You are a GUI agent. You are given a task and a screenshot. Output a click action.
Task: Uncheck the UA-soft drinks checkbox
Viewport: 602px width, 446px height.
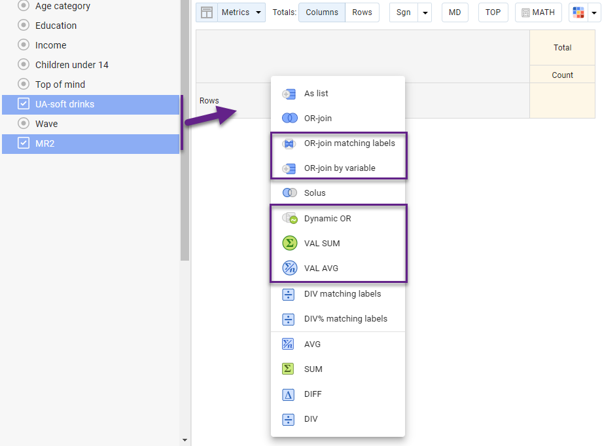(24, 104)
